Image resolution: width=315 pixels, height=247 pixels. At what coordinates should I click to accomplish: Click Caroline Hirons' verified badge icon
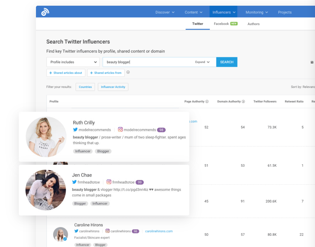coord(65,239)
